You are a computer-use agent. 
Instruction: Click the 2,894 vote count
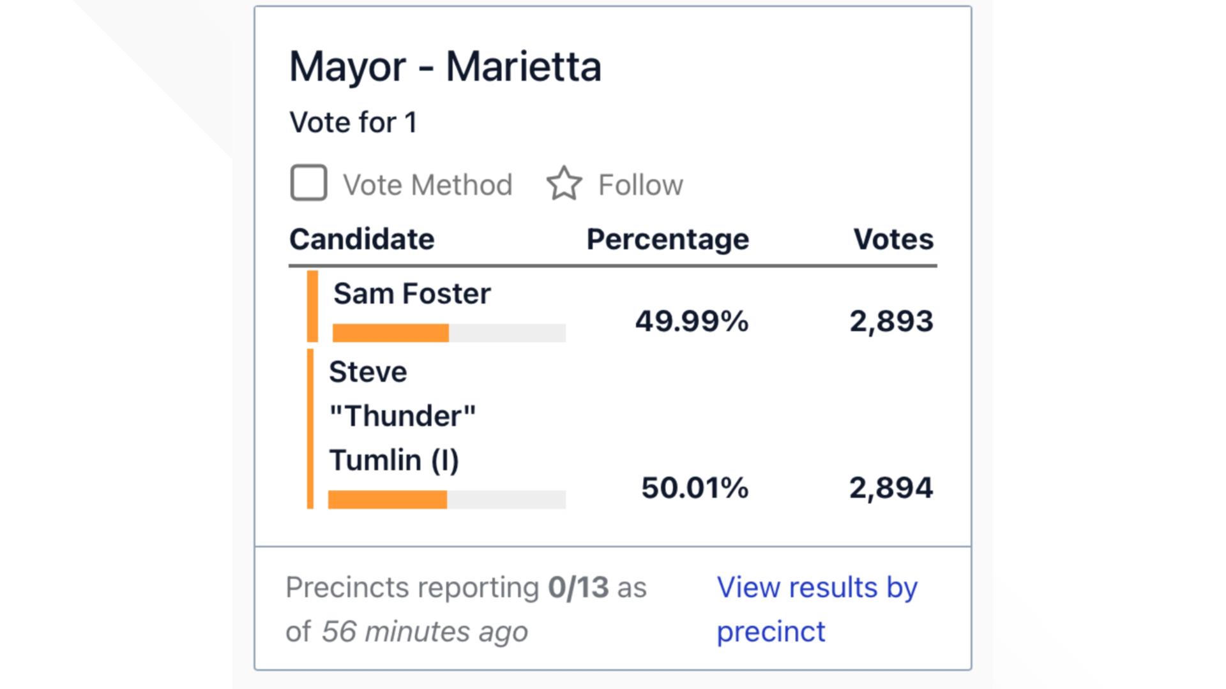tap(891, 488)
